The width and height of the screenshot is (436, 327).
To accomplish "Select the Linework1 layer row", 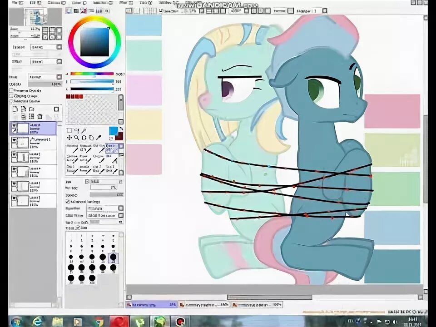I will 33,143.
